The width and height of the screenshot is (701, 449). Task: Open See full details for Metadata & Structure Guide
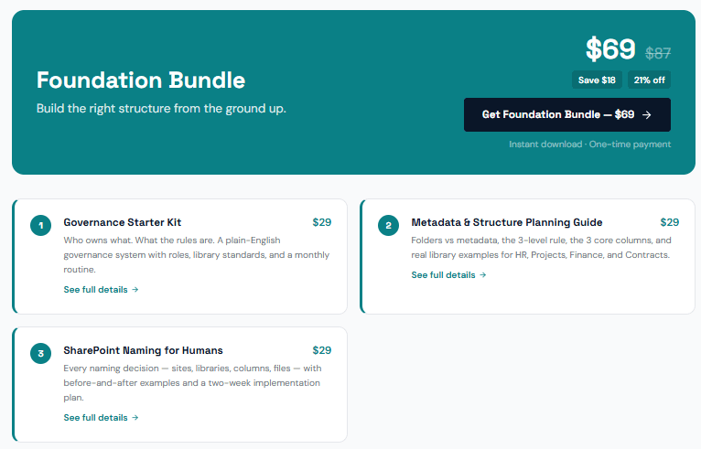tap(444, 275)
